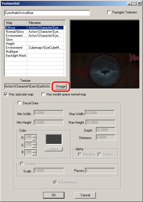Click the texture set ID field EyesMaleOrcIceBlue

click(47, 13)
